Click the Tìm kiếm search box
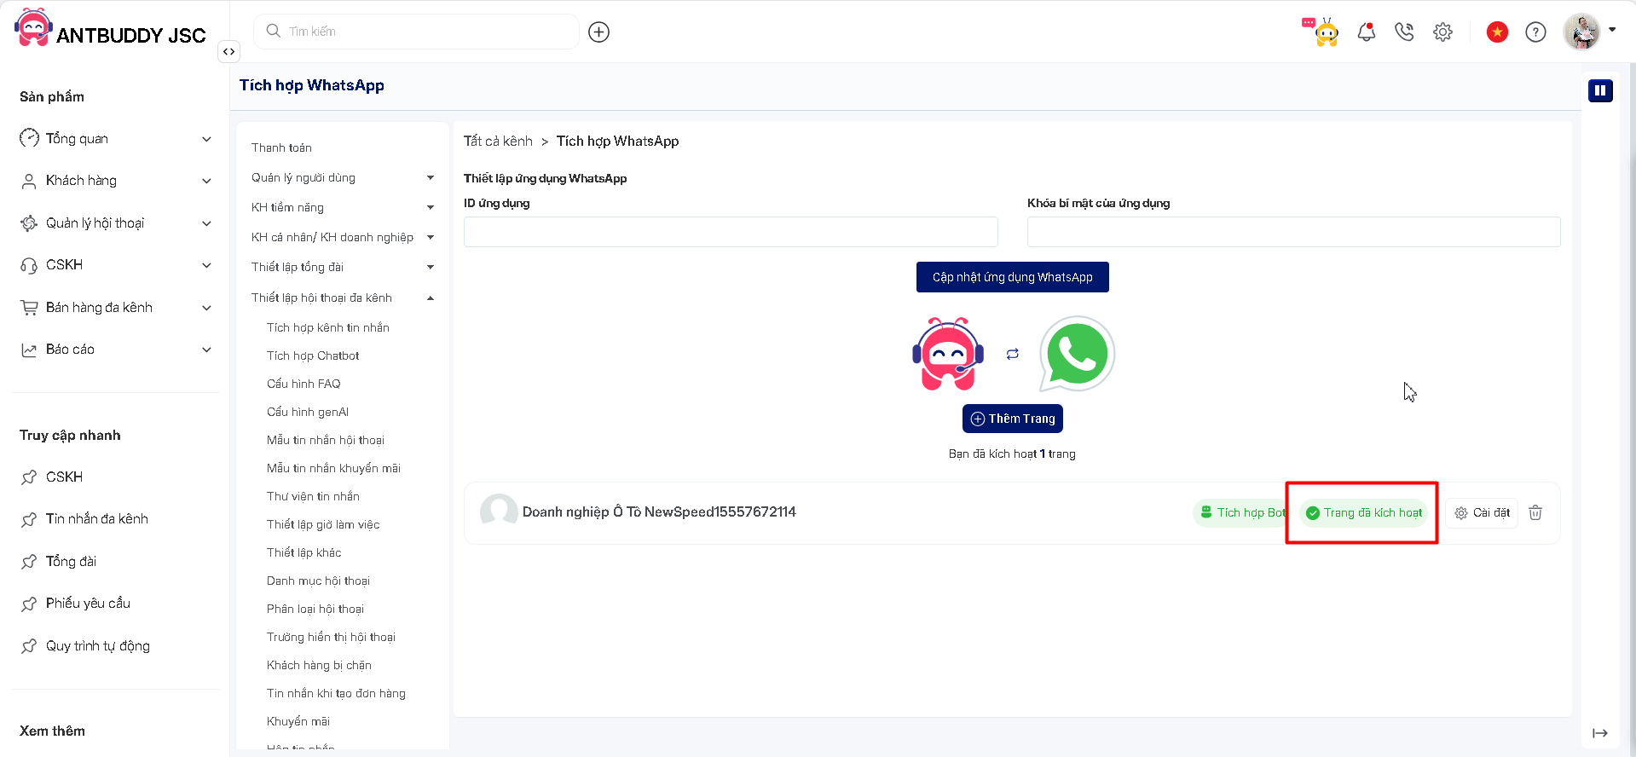The height and width of the screenshot is (757, 1636). tap(416, 32)
